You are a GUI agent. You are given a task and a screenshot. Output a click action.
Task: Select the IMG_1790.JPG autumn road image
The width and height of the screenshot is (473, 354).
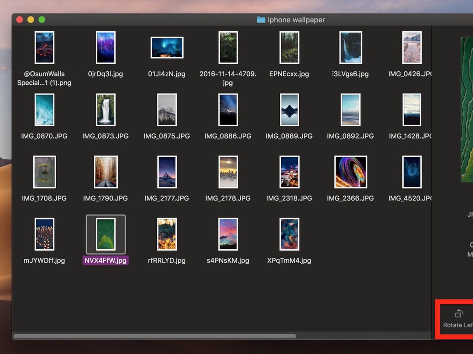point(106,172)
